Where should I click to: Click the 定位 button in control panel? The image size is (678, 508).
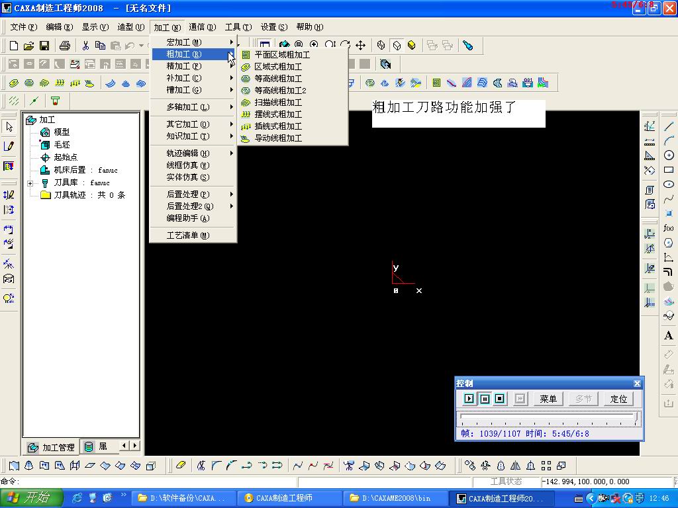(x=618, y=399)
